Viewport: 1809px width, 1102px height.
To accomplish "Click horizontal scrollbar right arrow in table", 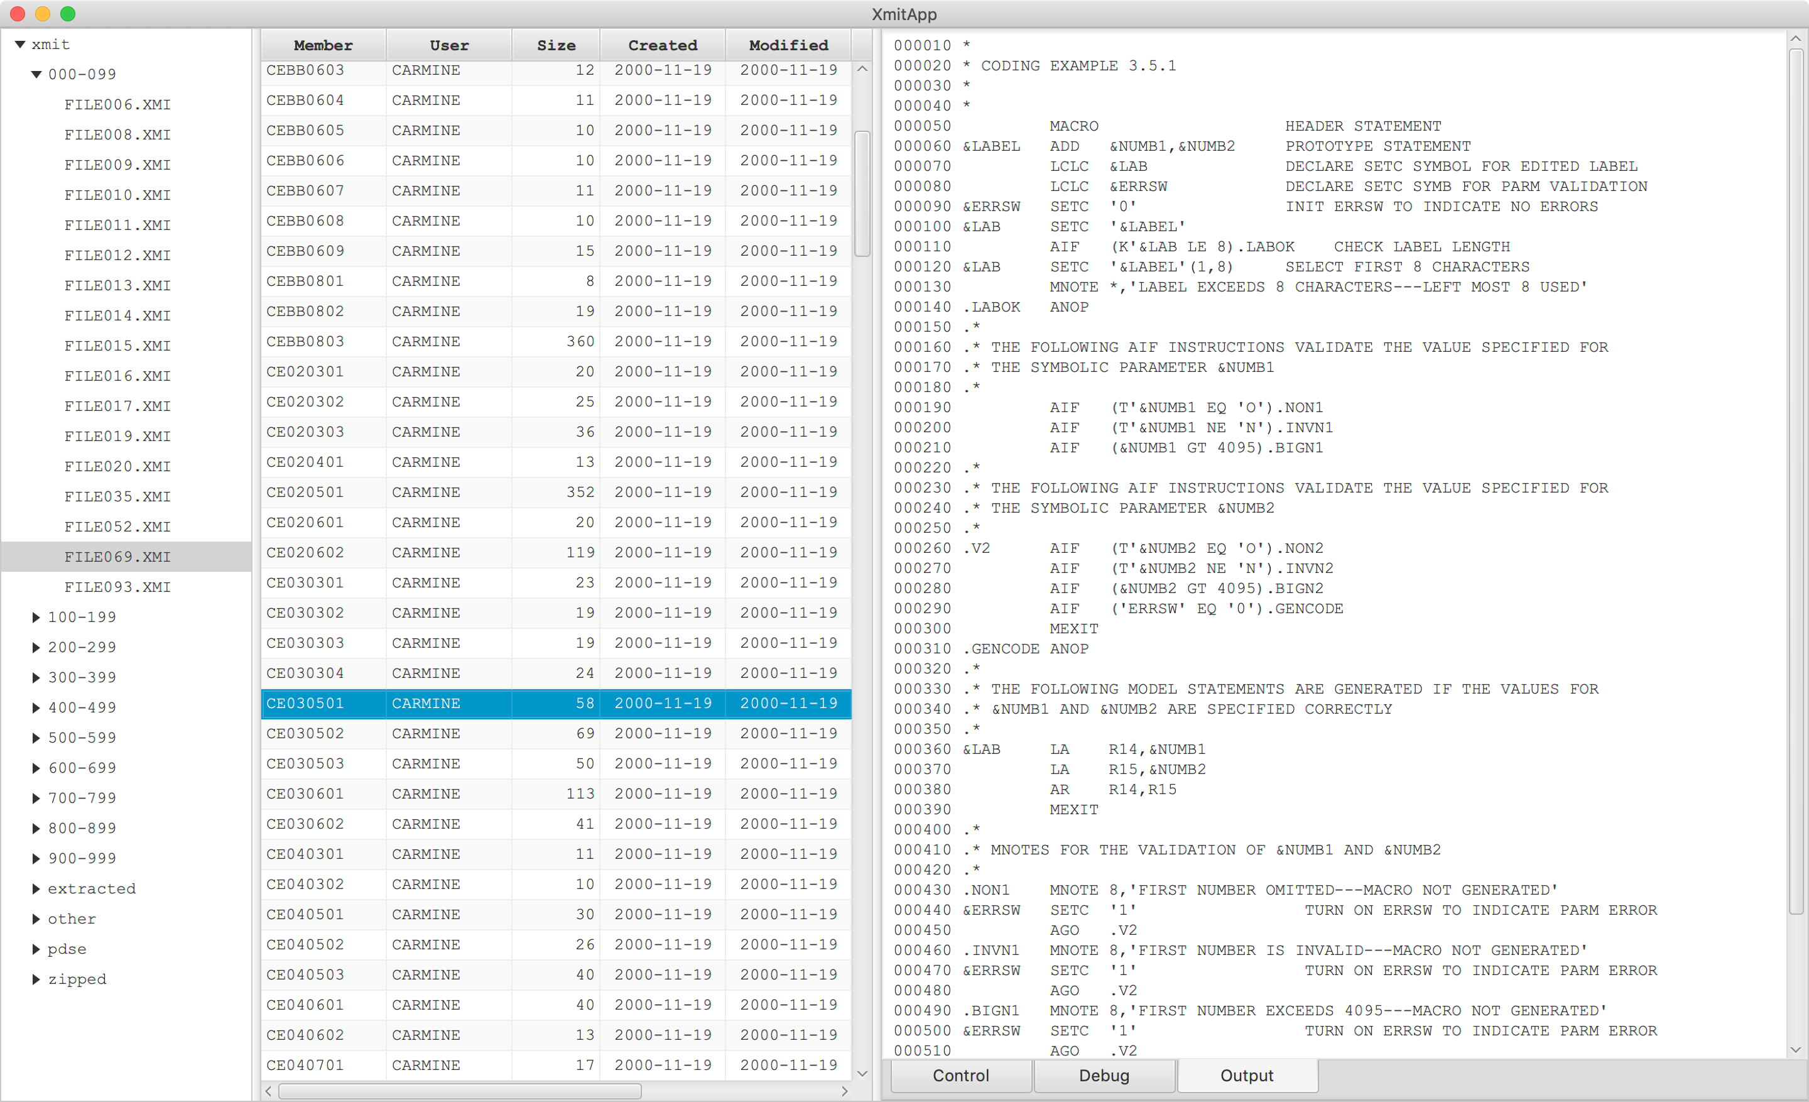I will tap(844, 1092).
